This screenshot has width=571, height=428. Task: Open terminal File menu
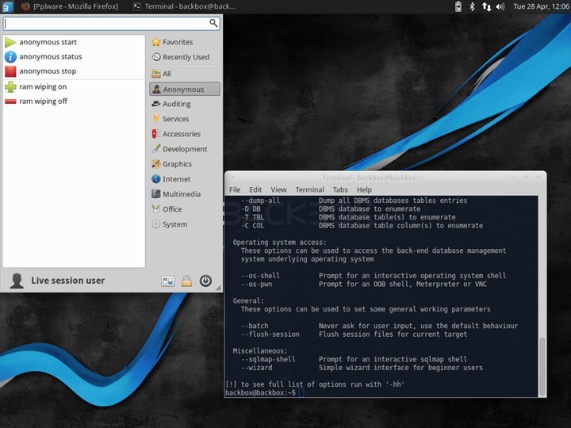coord(235,189)
